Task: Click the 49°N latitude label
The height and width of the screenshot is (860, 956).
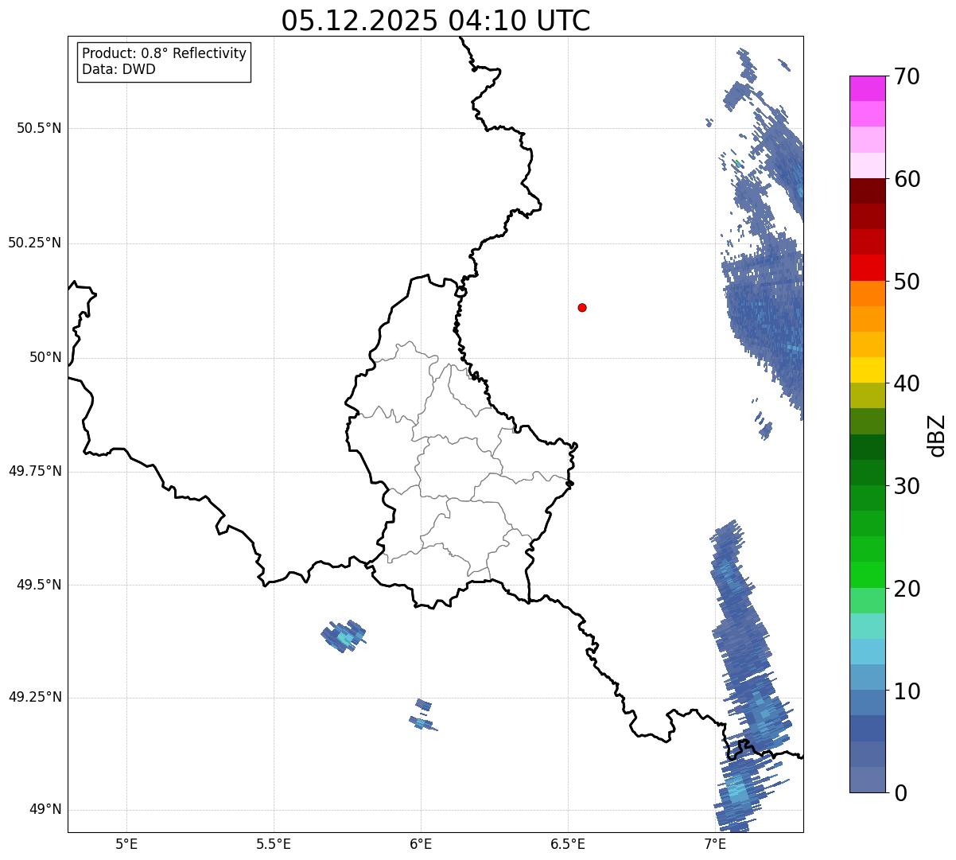Action: [x=45, y=810]
